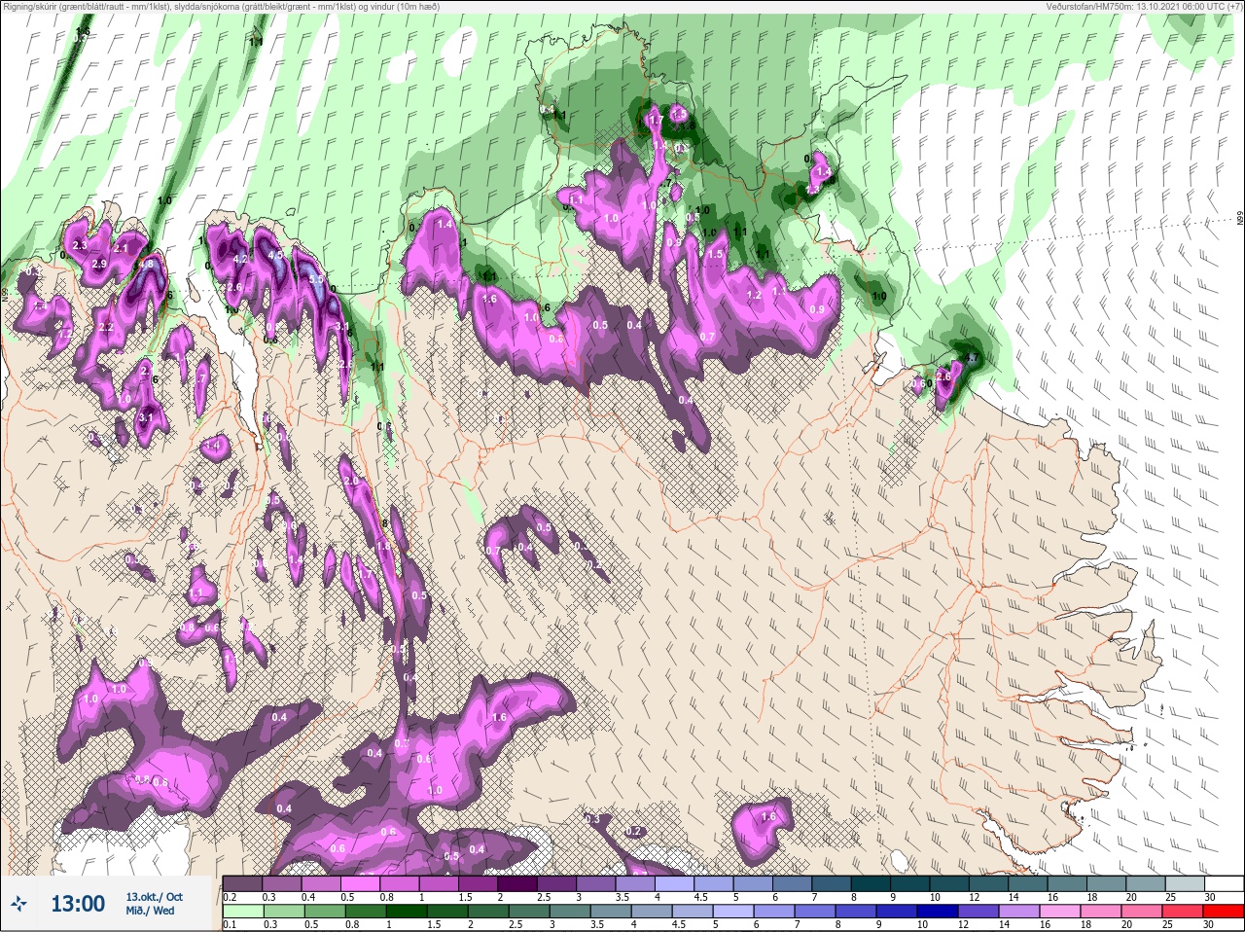
Task: Click the Veðurstofan/HM750m model run timestamp
Action: [1144, 6]
